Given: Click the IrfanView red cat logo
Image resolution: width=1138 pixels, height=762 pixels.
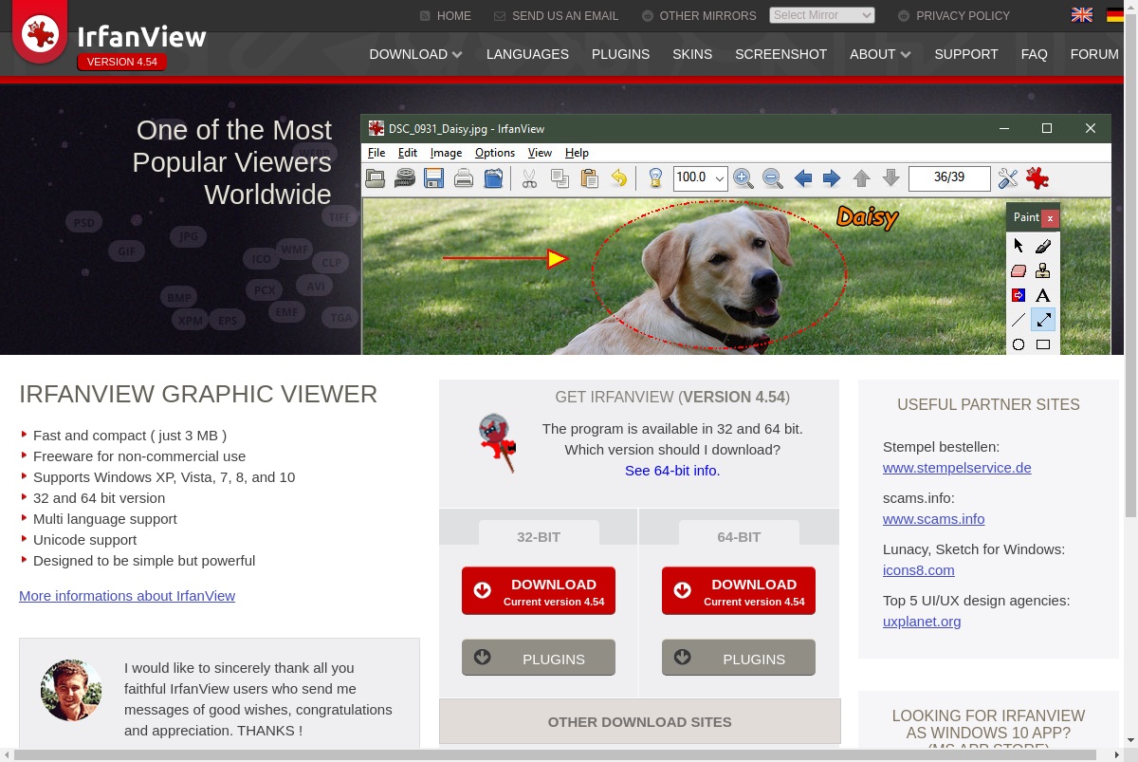Looking at the screenshot, I should pos(40,33).
